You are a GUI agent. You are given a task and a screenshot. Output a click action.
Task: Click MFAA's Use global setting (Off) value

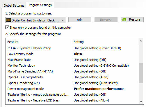[x=90, y=71]
